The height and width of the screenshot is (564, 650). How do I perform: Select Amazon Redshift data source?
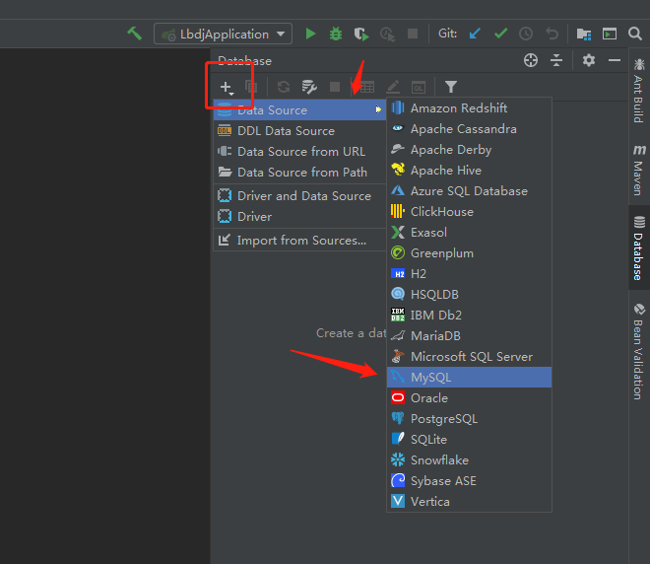point(469,108)
